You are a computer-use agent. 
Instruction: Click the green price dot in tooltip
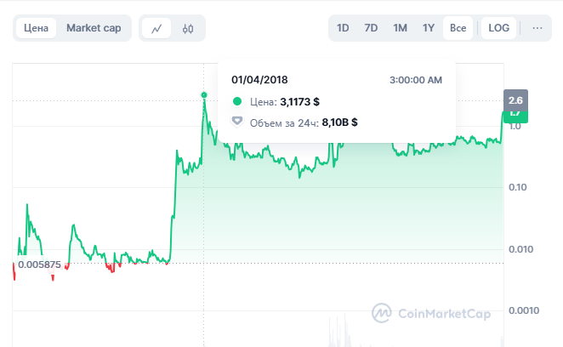click(237, 101)
